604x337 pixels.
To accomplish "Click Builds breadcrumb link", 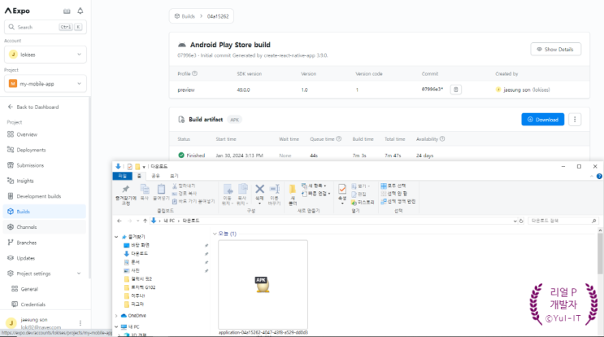I will tap(185, 16).
